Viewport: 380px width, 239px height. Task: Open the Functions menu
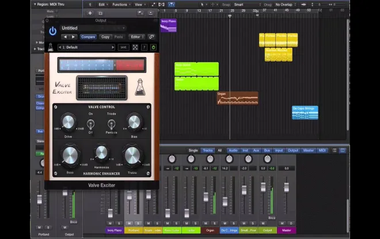(x=121, y=5)
